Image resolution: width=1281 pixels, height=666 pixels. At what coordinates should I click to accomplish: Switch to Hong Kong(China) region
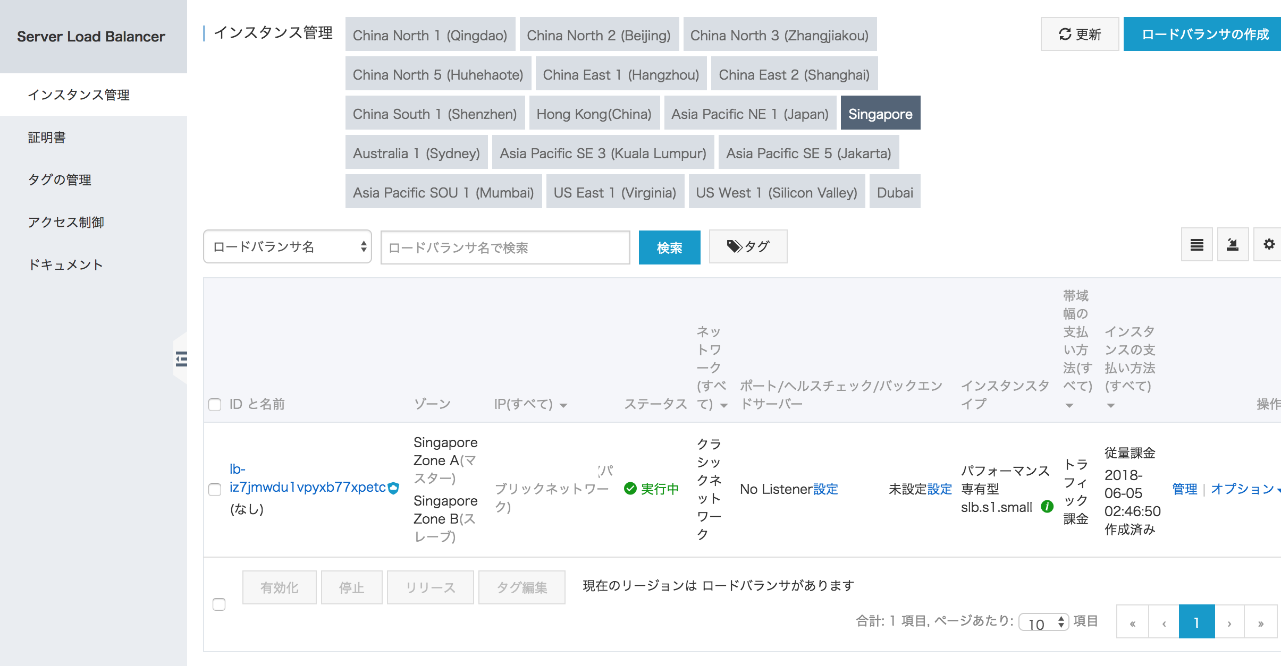[x=594, y=114]
